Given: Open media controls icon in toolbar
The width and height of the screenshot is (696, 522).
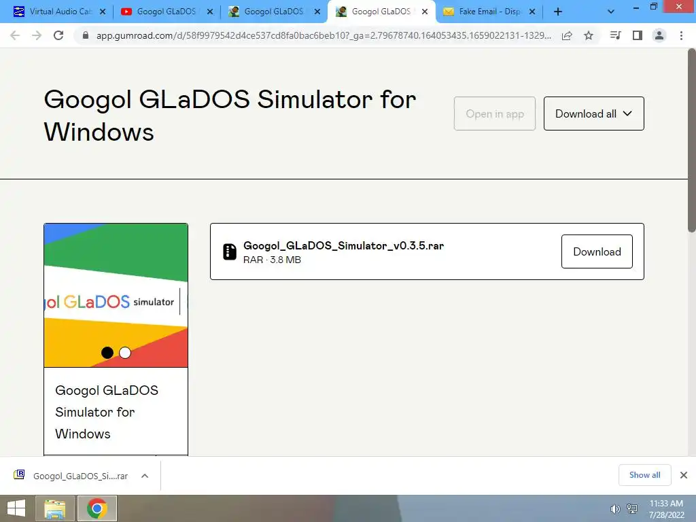Looking at the screenshot, I should [x=615, y=35].
